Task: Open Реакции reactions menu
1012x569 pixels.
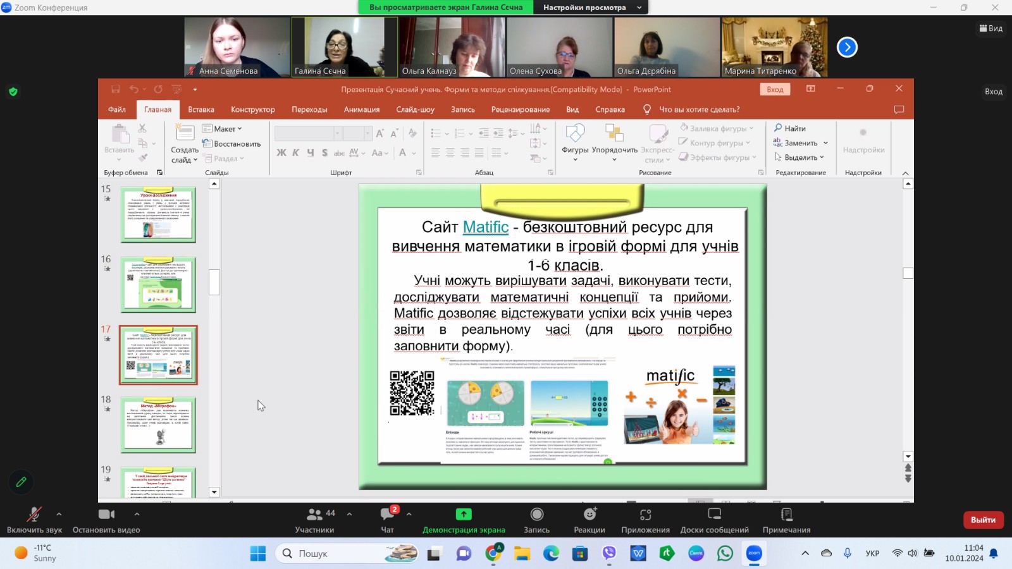Action: click(x=589, y=520)
